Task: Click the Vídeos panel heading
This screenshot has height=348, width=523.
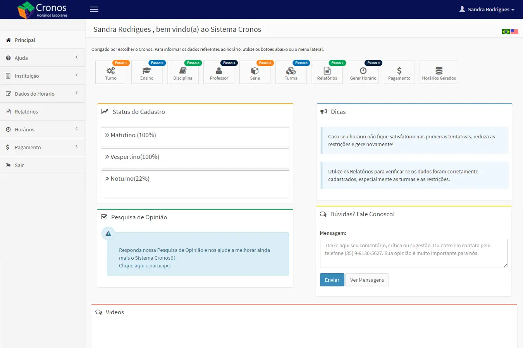Action: tap(115, 312)
